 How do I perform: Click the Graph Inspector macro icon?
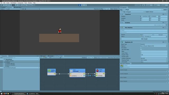pos(122,66)
